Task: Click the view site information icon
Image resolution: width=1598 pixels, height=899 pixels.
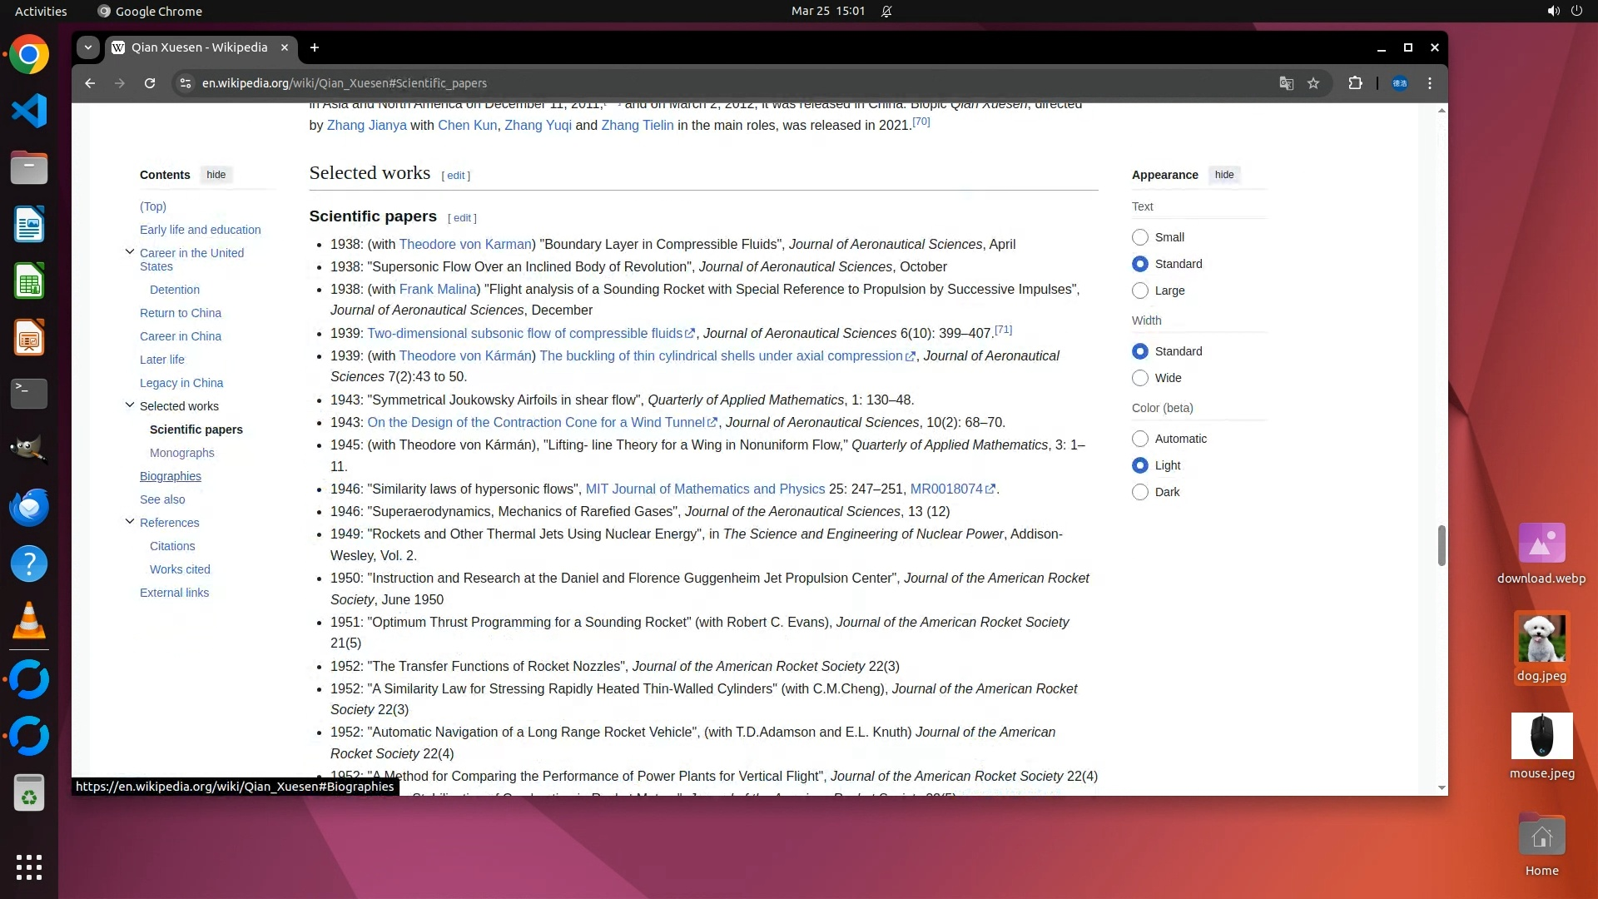Action: (186, 83)
